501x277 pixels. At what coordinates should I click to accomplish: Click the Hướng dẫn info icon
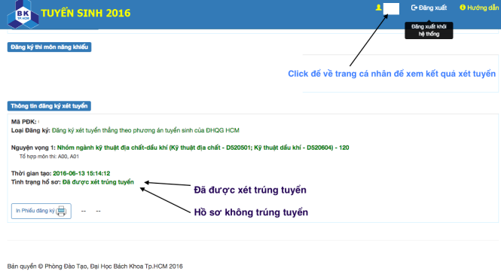pyautogui.click(x=463, y=8)
